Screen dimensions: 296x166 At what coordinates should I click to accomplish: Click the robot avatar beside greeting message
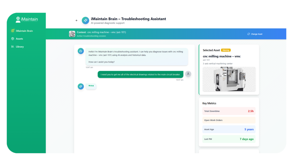[81, 51]
